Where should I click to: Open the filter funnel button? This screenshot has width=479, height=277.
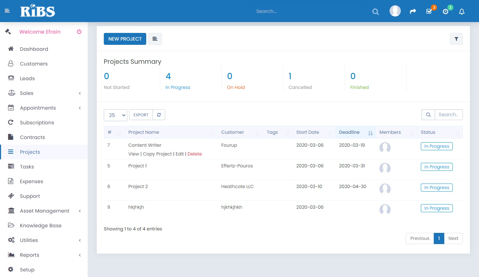456,39
